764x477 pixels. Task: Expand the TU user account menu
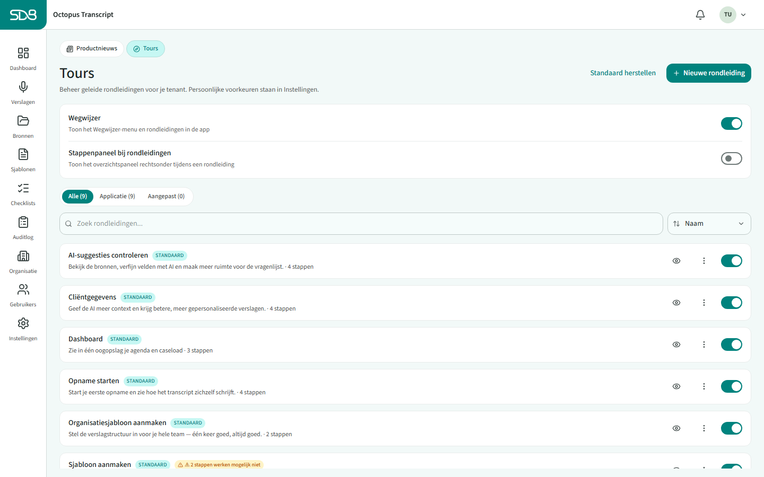click(x=733, y=15)
